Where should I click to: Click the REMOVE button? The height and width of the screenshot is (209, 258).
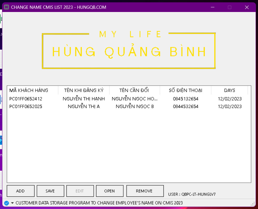pos(145,191)
